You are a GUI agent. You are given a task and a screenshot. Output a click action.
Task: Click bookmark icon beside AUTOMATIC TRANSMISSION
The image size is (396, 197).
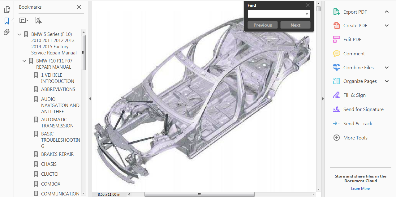[x=36, y=120]
